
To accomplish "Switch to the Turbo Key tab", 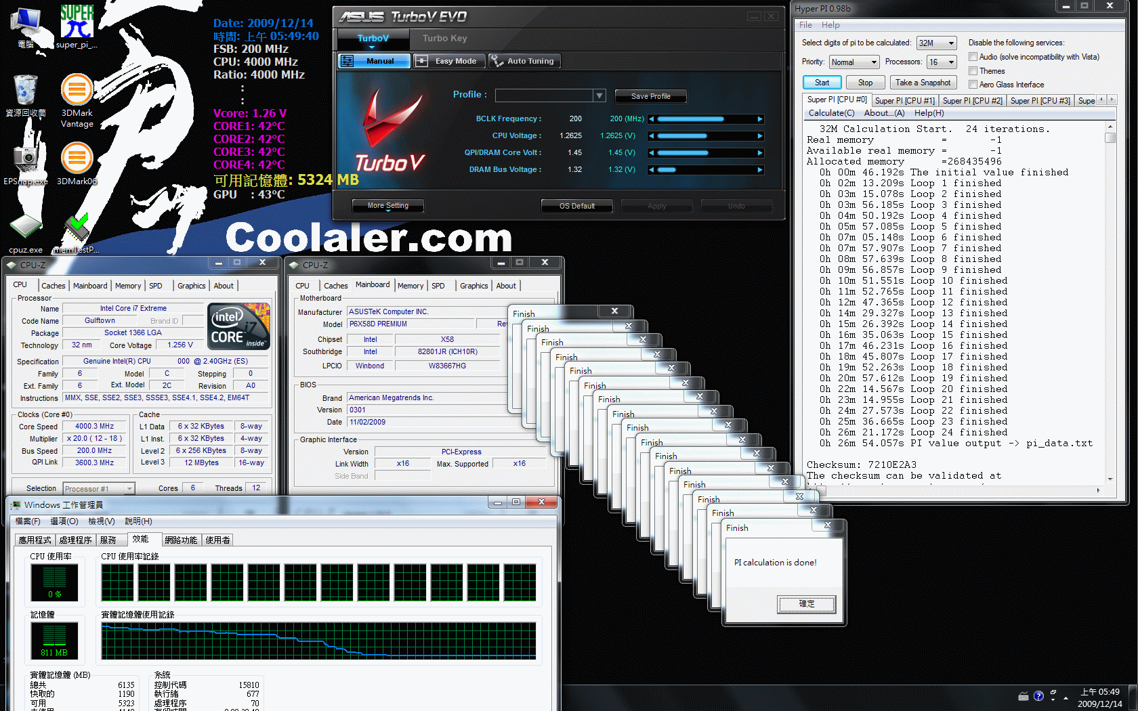I will tap(445, 39).
